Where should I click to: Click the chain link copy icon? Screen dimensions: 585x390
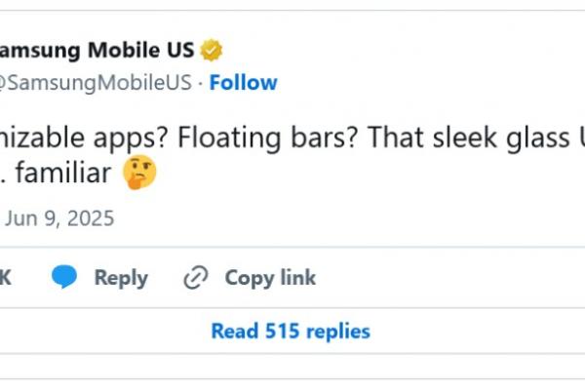[196, 277]
